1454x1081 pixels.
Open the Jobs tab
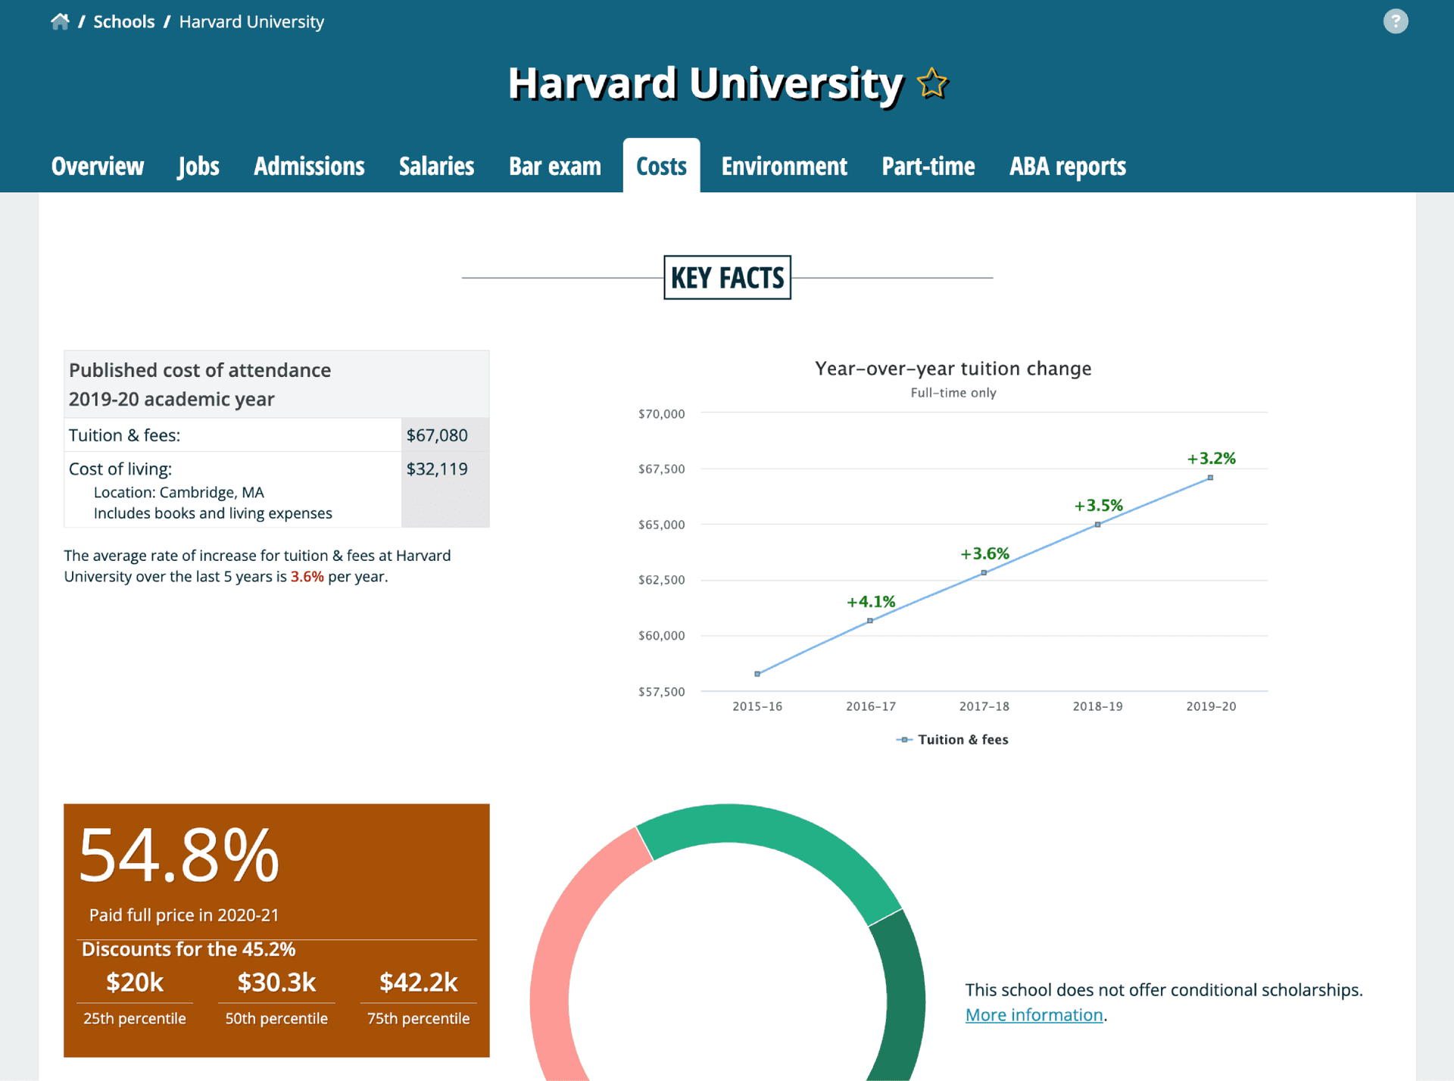pos(198,166)
